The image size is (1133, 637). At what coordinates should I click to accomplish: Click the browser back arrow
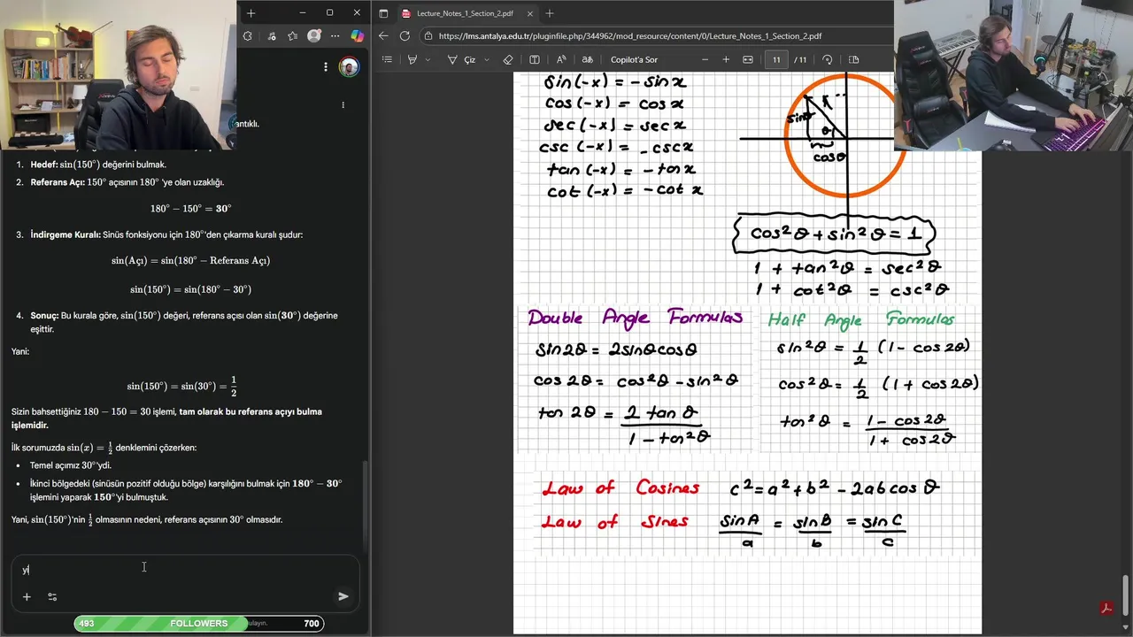[383, 36]
